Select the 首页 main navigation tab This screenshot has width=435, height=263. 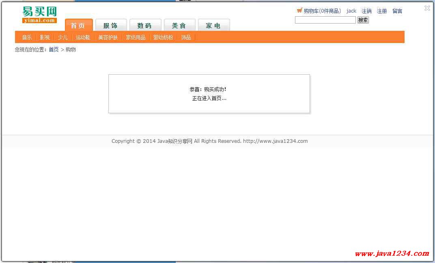click(78, 25)
